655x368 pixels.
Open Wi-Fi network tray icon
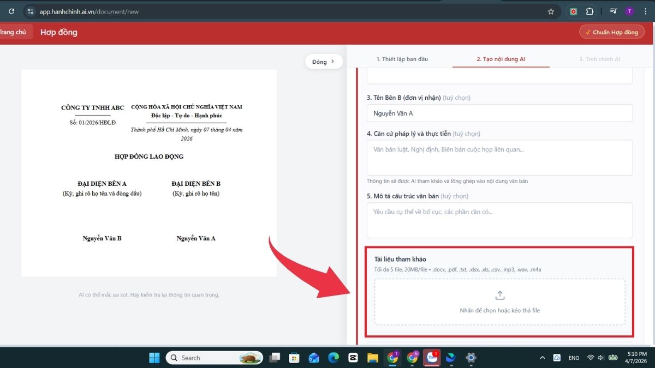[591, 358]
